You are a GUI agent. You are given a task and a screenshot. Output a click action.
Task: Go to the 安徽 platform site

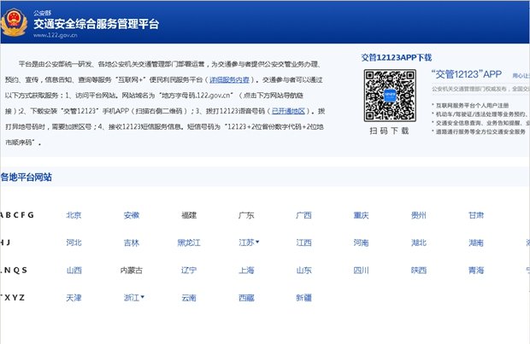131,215
